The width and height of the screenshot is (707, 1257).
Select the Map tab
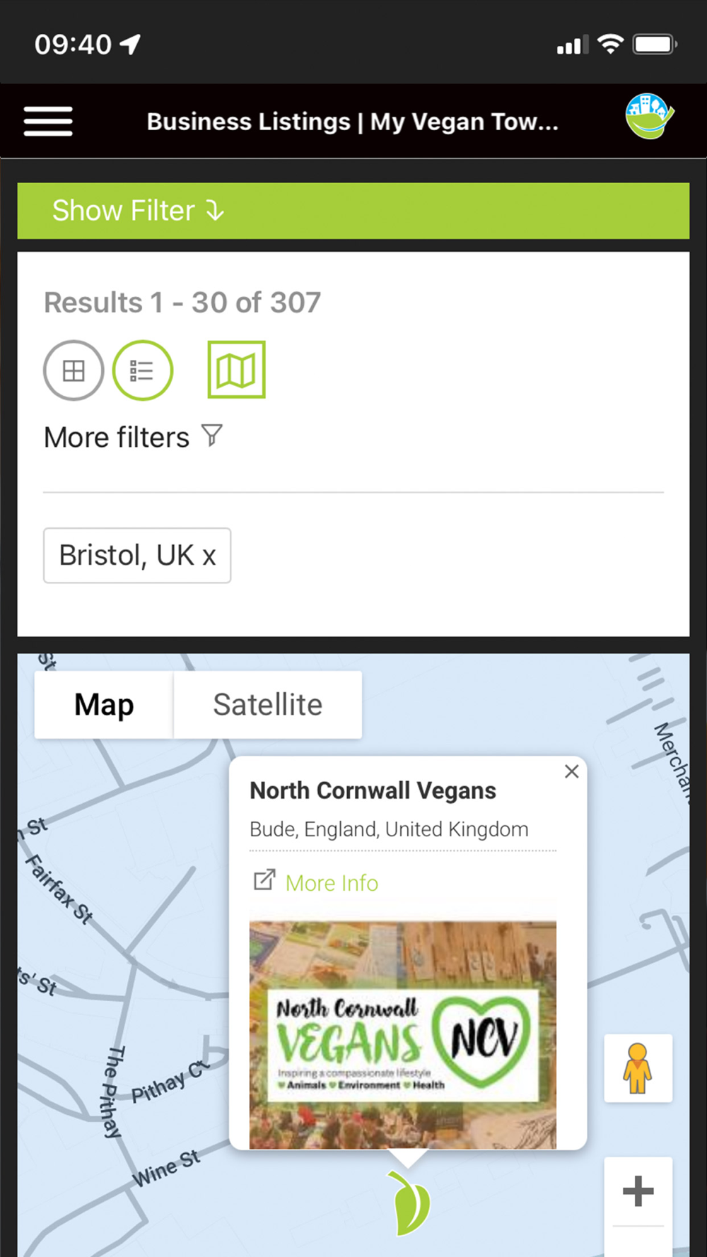pyautogui.click(x=104, y=705)
